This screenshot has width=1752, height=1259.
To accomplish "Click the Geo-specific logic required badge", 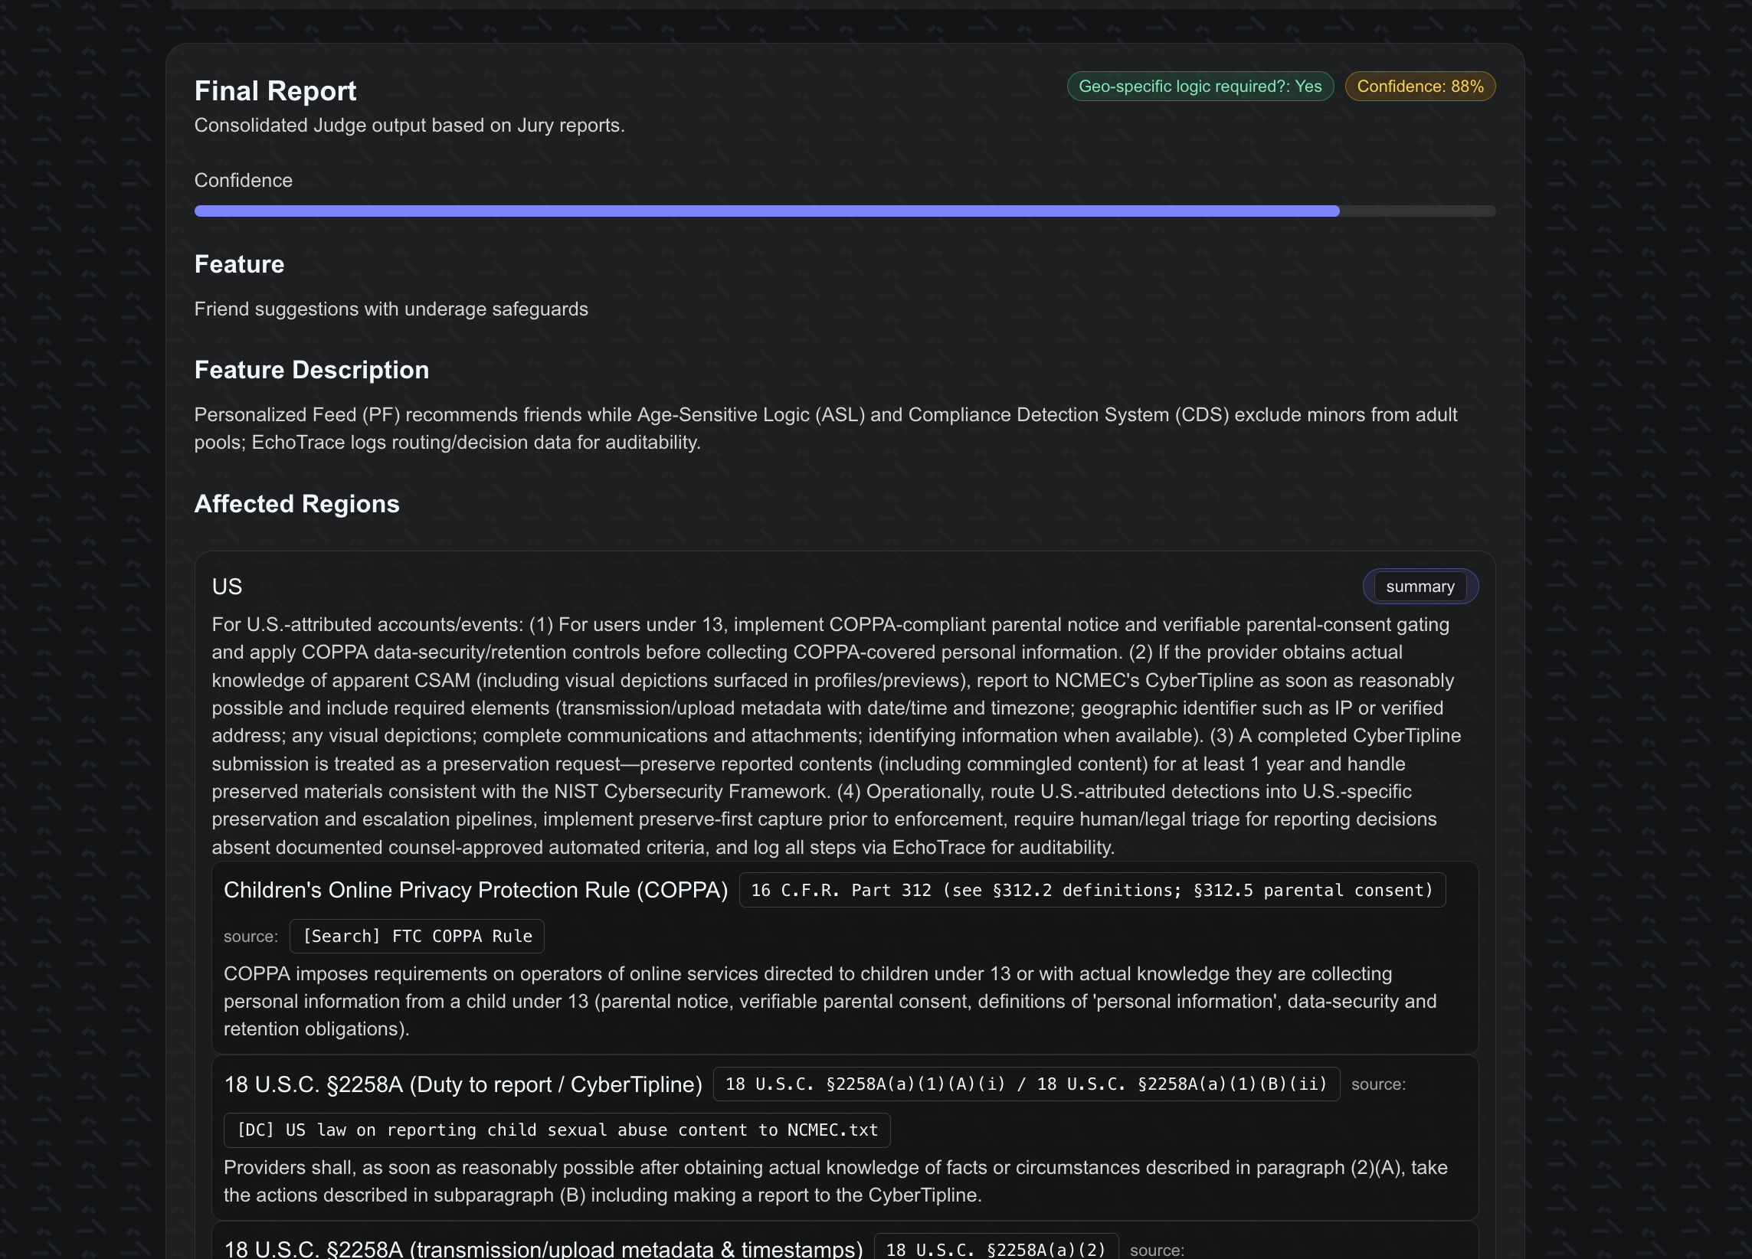I will [x=1199, y=87].
